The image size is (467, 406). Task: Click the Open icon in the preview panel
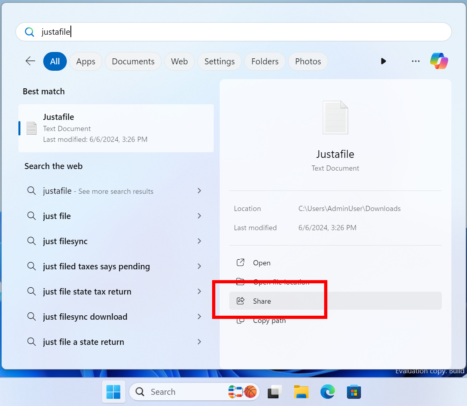click(240, 262)
